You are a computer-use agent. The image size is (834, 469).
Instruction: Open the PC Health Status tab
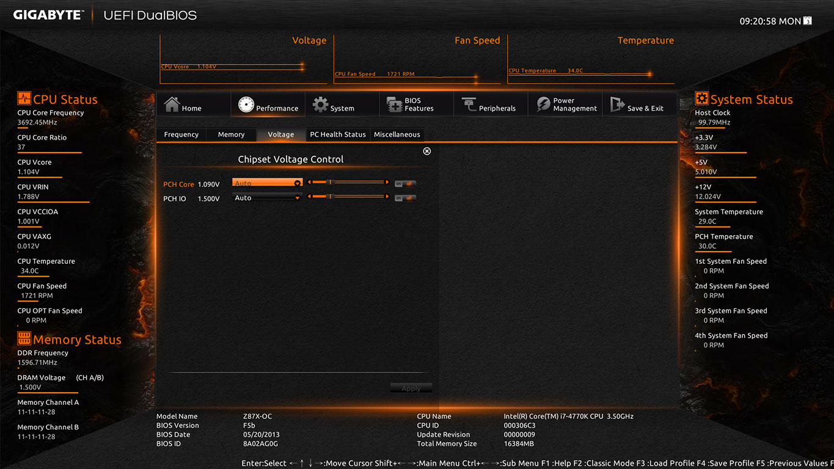pos(338,134)
